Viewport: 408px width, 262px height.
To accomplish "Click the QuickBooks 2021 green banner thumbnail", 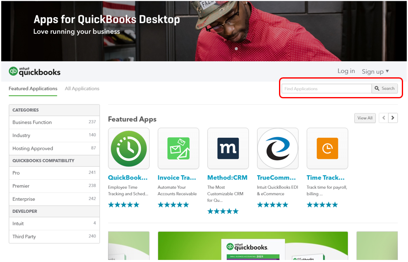I will point(253,246).
